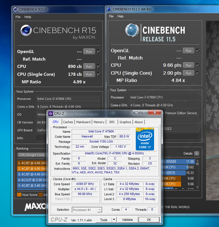Viewport: 219px width, 227px height.
Task: Select the W5590 11.58 ranking row
Action: click(x=179, y=162)
